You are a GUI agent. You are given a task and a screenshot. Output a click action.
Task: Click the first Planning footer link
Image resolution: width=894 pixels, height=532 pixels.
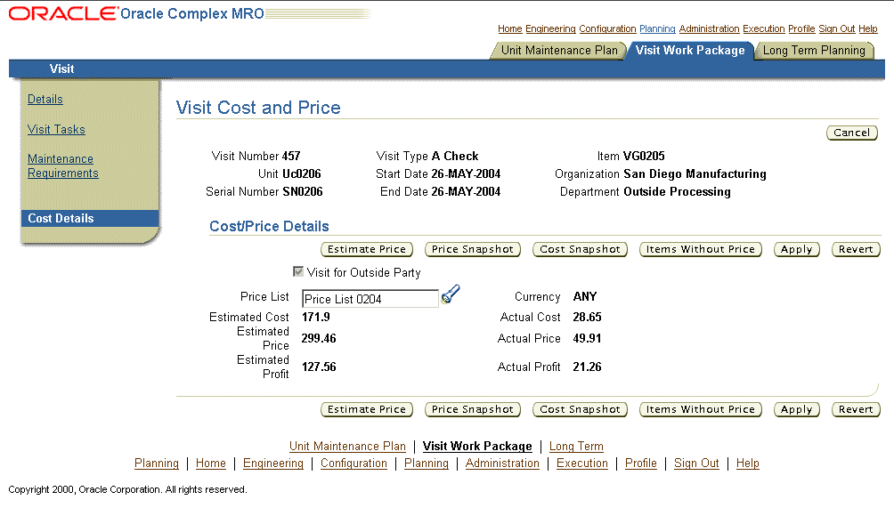(x=156, y=463)
